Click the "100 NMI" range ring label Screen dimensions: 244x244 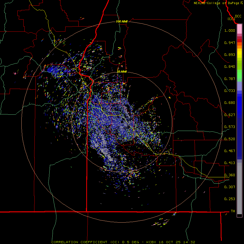click(122, 21)
